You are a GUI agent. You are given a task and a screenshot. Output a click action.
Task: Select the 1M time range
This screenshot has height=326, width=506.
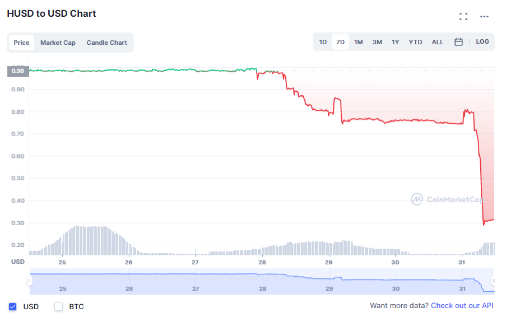click(358, 42)
